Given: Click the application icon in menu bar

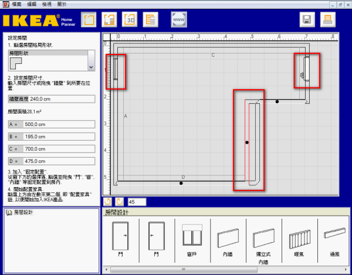Looking at the screenshot, I should pyautogui.click(x=6, y=4).
